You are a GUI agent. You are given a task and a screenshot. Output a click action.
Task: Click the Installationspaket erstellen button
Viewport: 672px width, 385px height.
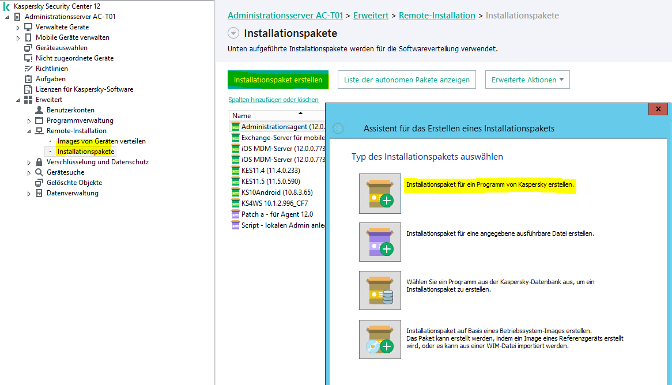point(278,80)
